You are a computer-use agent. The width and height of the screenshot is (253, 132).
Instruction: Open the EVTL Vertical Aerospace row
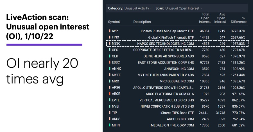[177, 100]
